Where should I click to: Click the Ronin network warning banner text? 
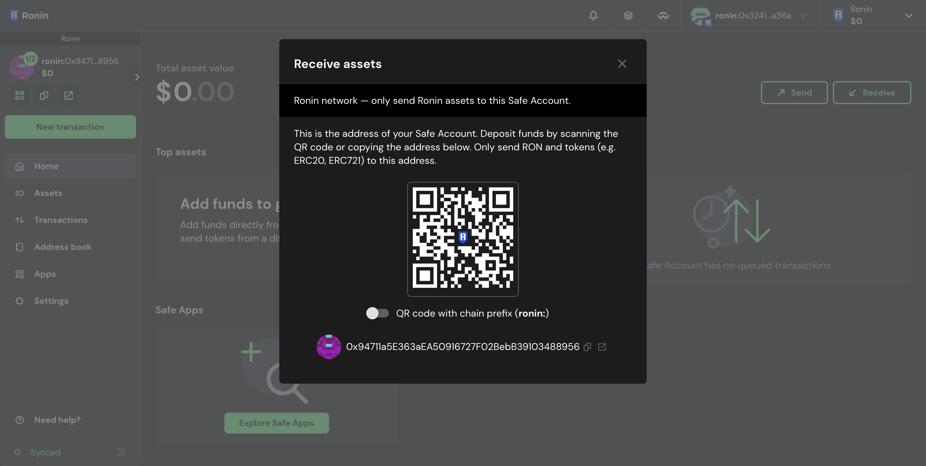(432, 100)
